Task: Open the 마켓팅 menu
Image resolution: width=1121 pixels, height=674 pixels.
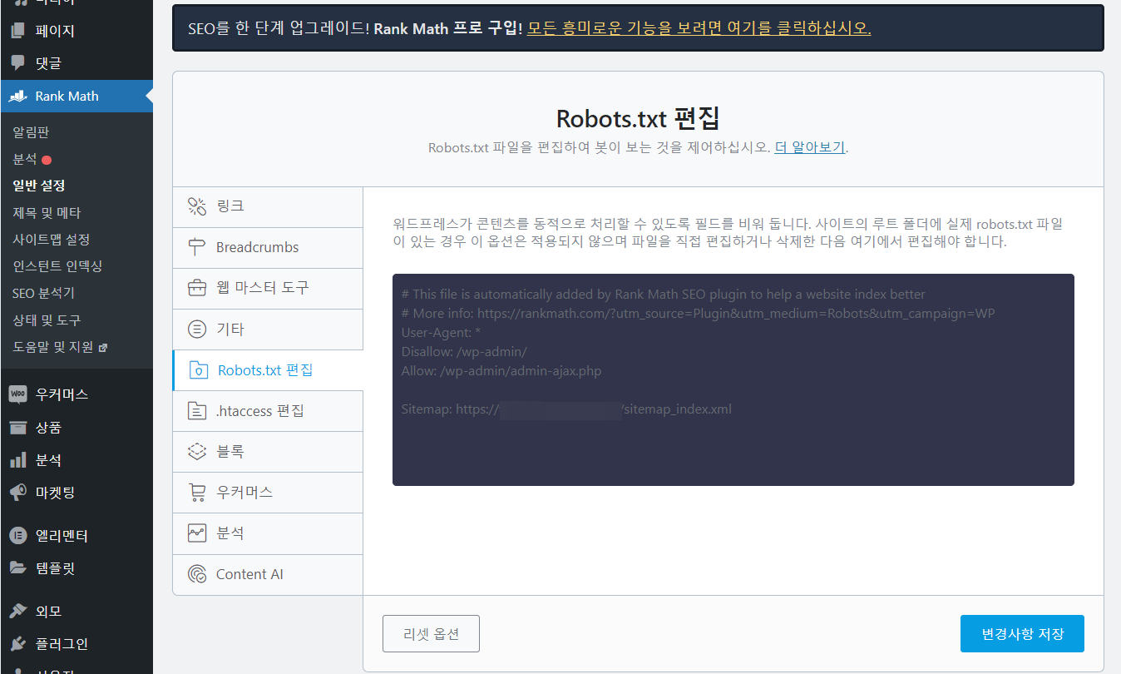Action: tap(77, 493)
